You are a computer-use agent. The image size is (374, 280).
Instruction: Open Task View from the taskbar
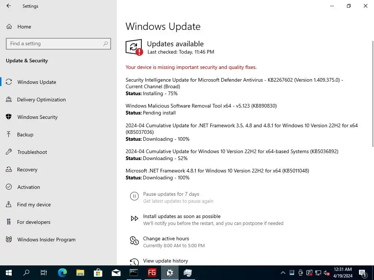click(44, 273)
